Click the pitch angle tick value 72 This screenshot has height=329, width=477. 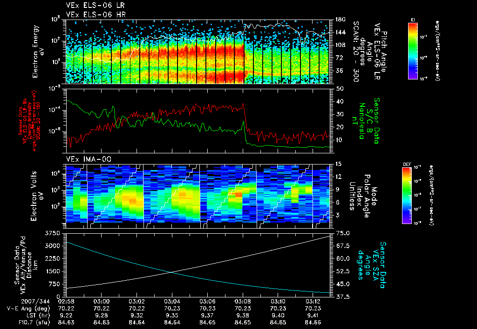point(339,58)
